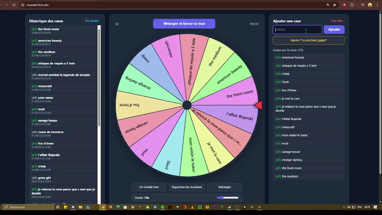Viewport: 382px width, 215px height.
Task: Switch to Google Chrome in the taskbar
Action: [x=103, y=207]
